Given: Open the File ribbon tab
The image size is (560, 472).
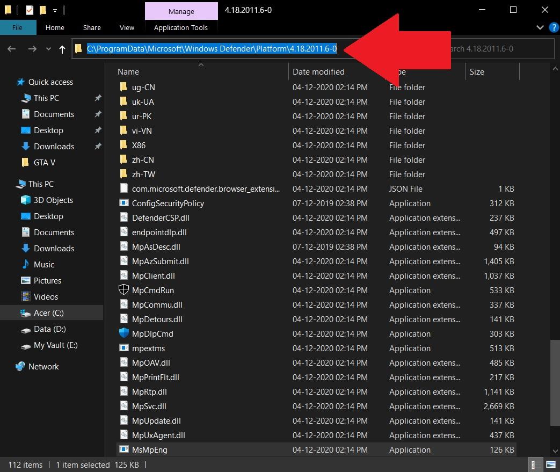Looking at the screenshot, I should pos(18,27).
